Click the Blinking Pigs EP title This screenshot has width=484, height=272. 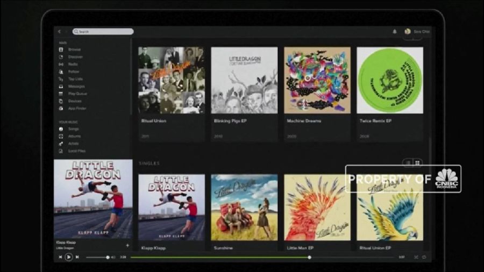(230, 121)
